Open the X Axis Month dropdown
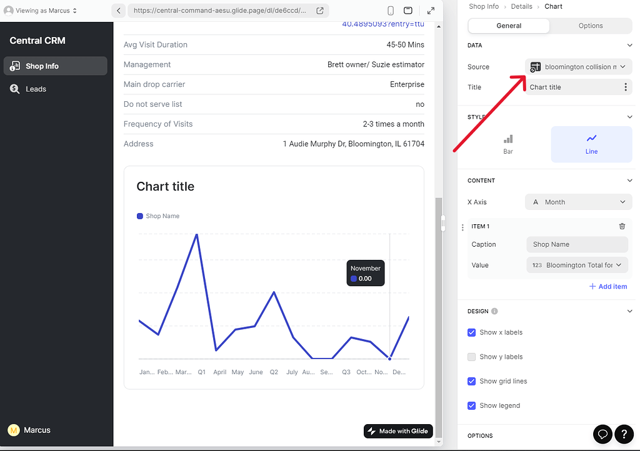 tap(577, 202)
